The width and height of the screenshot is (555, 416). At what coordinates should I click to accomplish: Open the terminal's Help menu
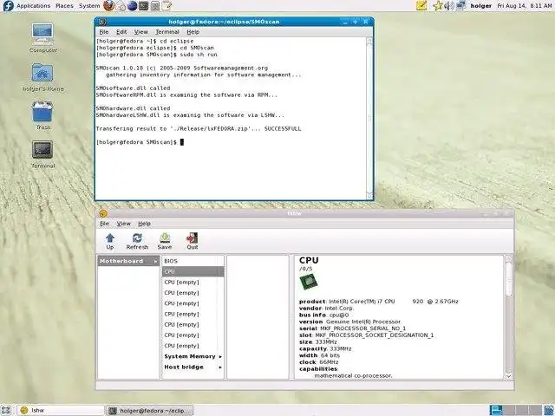pos(193,32)
